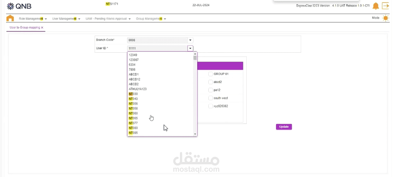This screenshot has width=393, height=177.
Task: Select user NT065 from the list
Action: 160,118
